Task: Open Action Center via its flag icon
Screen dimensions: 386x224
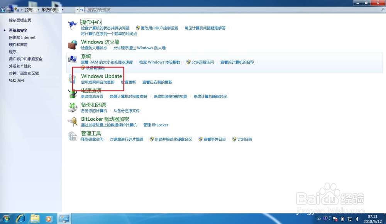Action: click(73, 23)
